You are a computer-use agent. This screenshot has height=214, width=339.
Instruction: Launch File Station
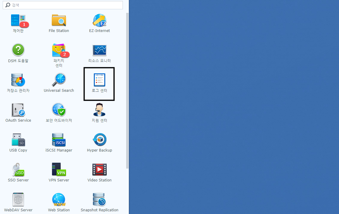59,21
